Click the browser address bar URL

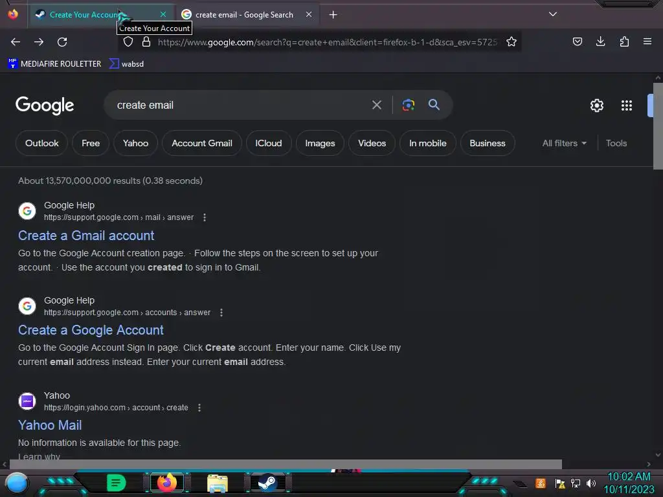[328, 42]
